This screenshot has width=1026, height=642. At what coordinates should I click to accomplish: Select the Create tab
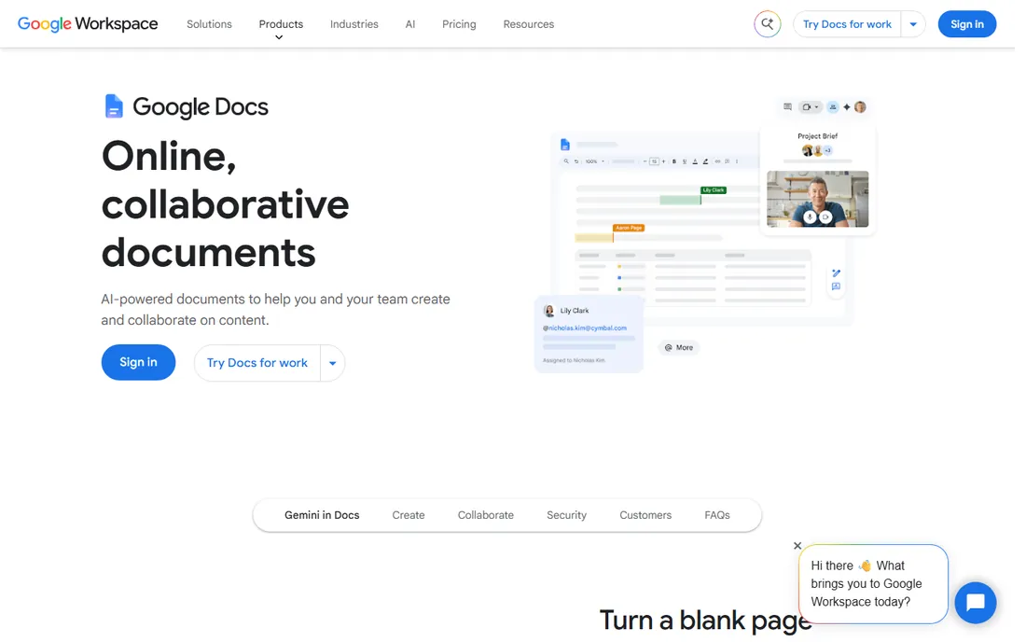[409, 515]
